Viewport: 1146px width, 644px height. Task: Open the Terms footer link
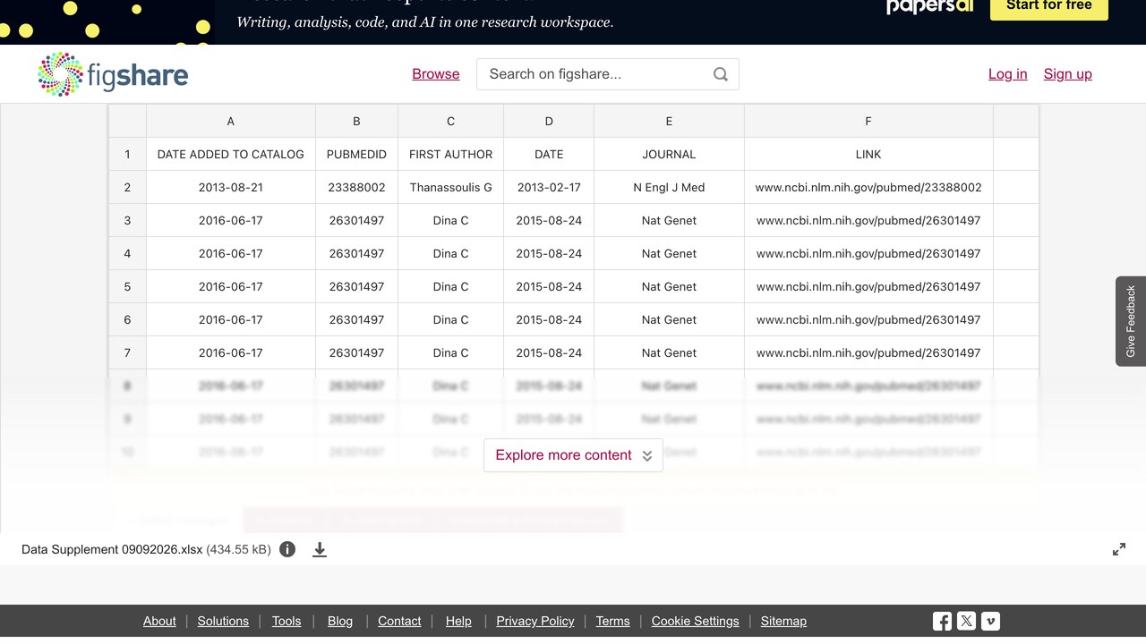pos(613,621)
